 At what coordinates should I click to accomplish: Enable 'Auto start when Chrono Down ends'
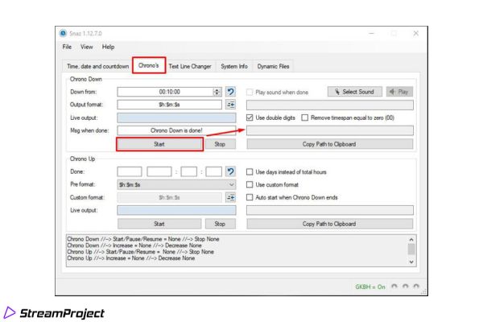pos(250,197)
